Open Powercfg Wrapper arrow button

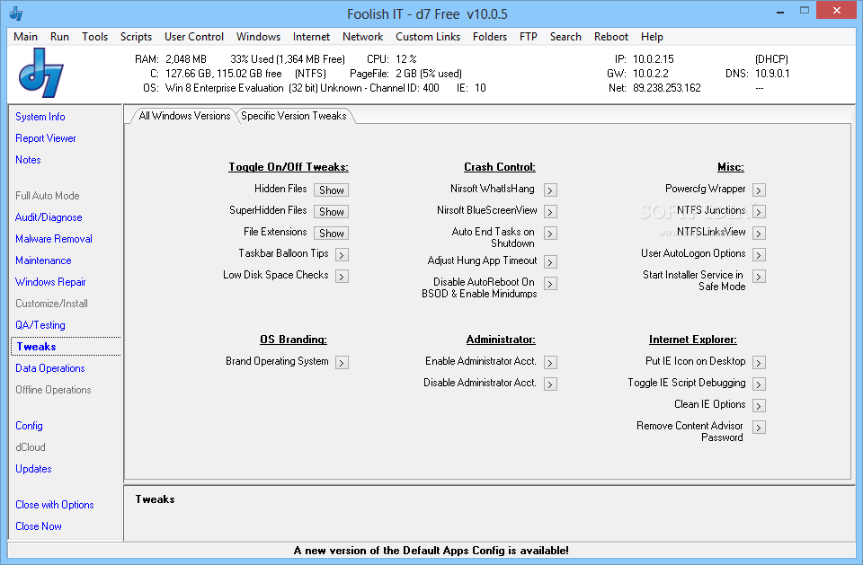point(759,190)
